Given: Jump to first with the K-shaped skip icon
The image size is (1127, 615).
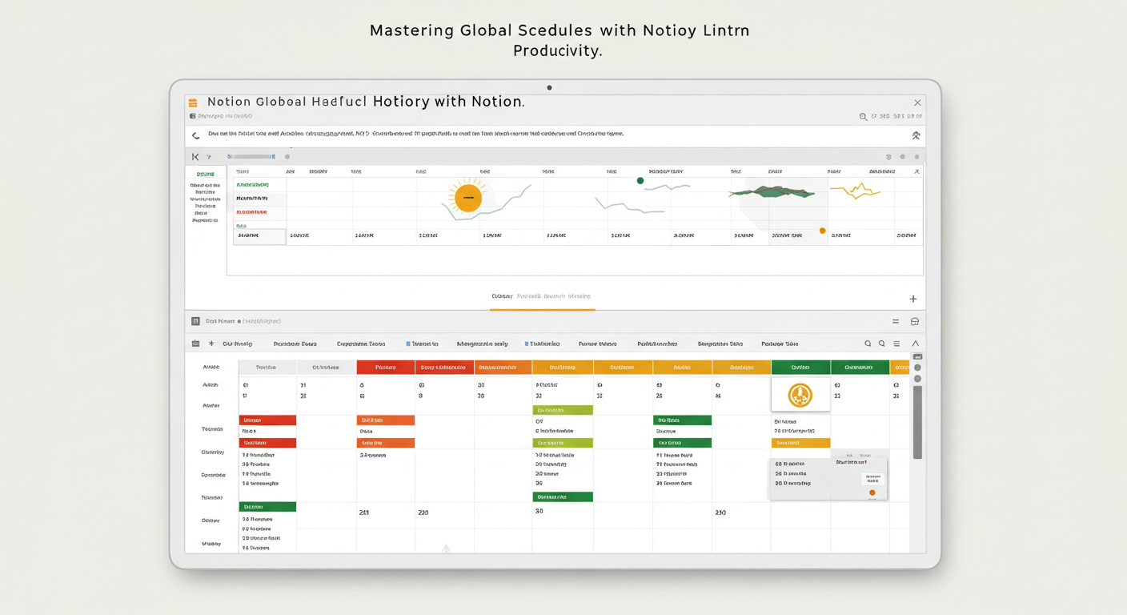Looking at the screenshot, I should (195, 157).
